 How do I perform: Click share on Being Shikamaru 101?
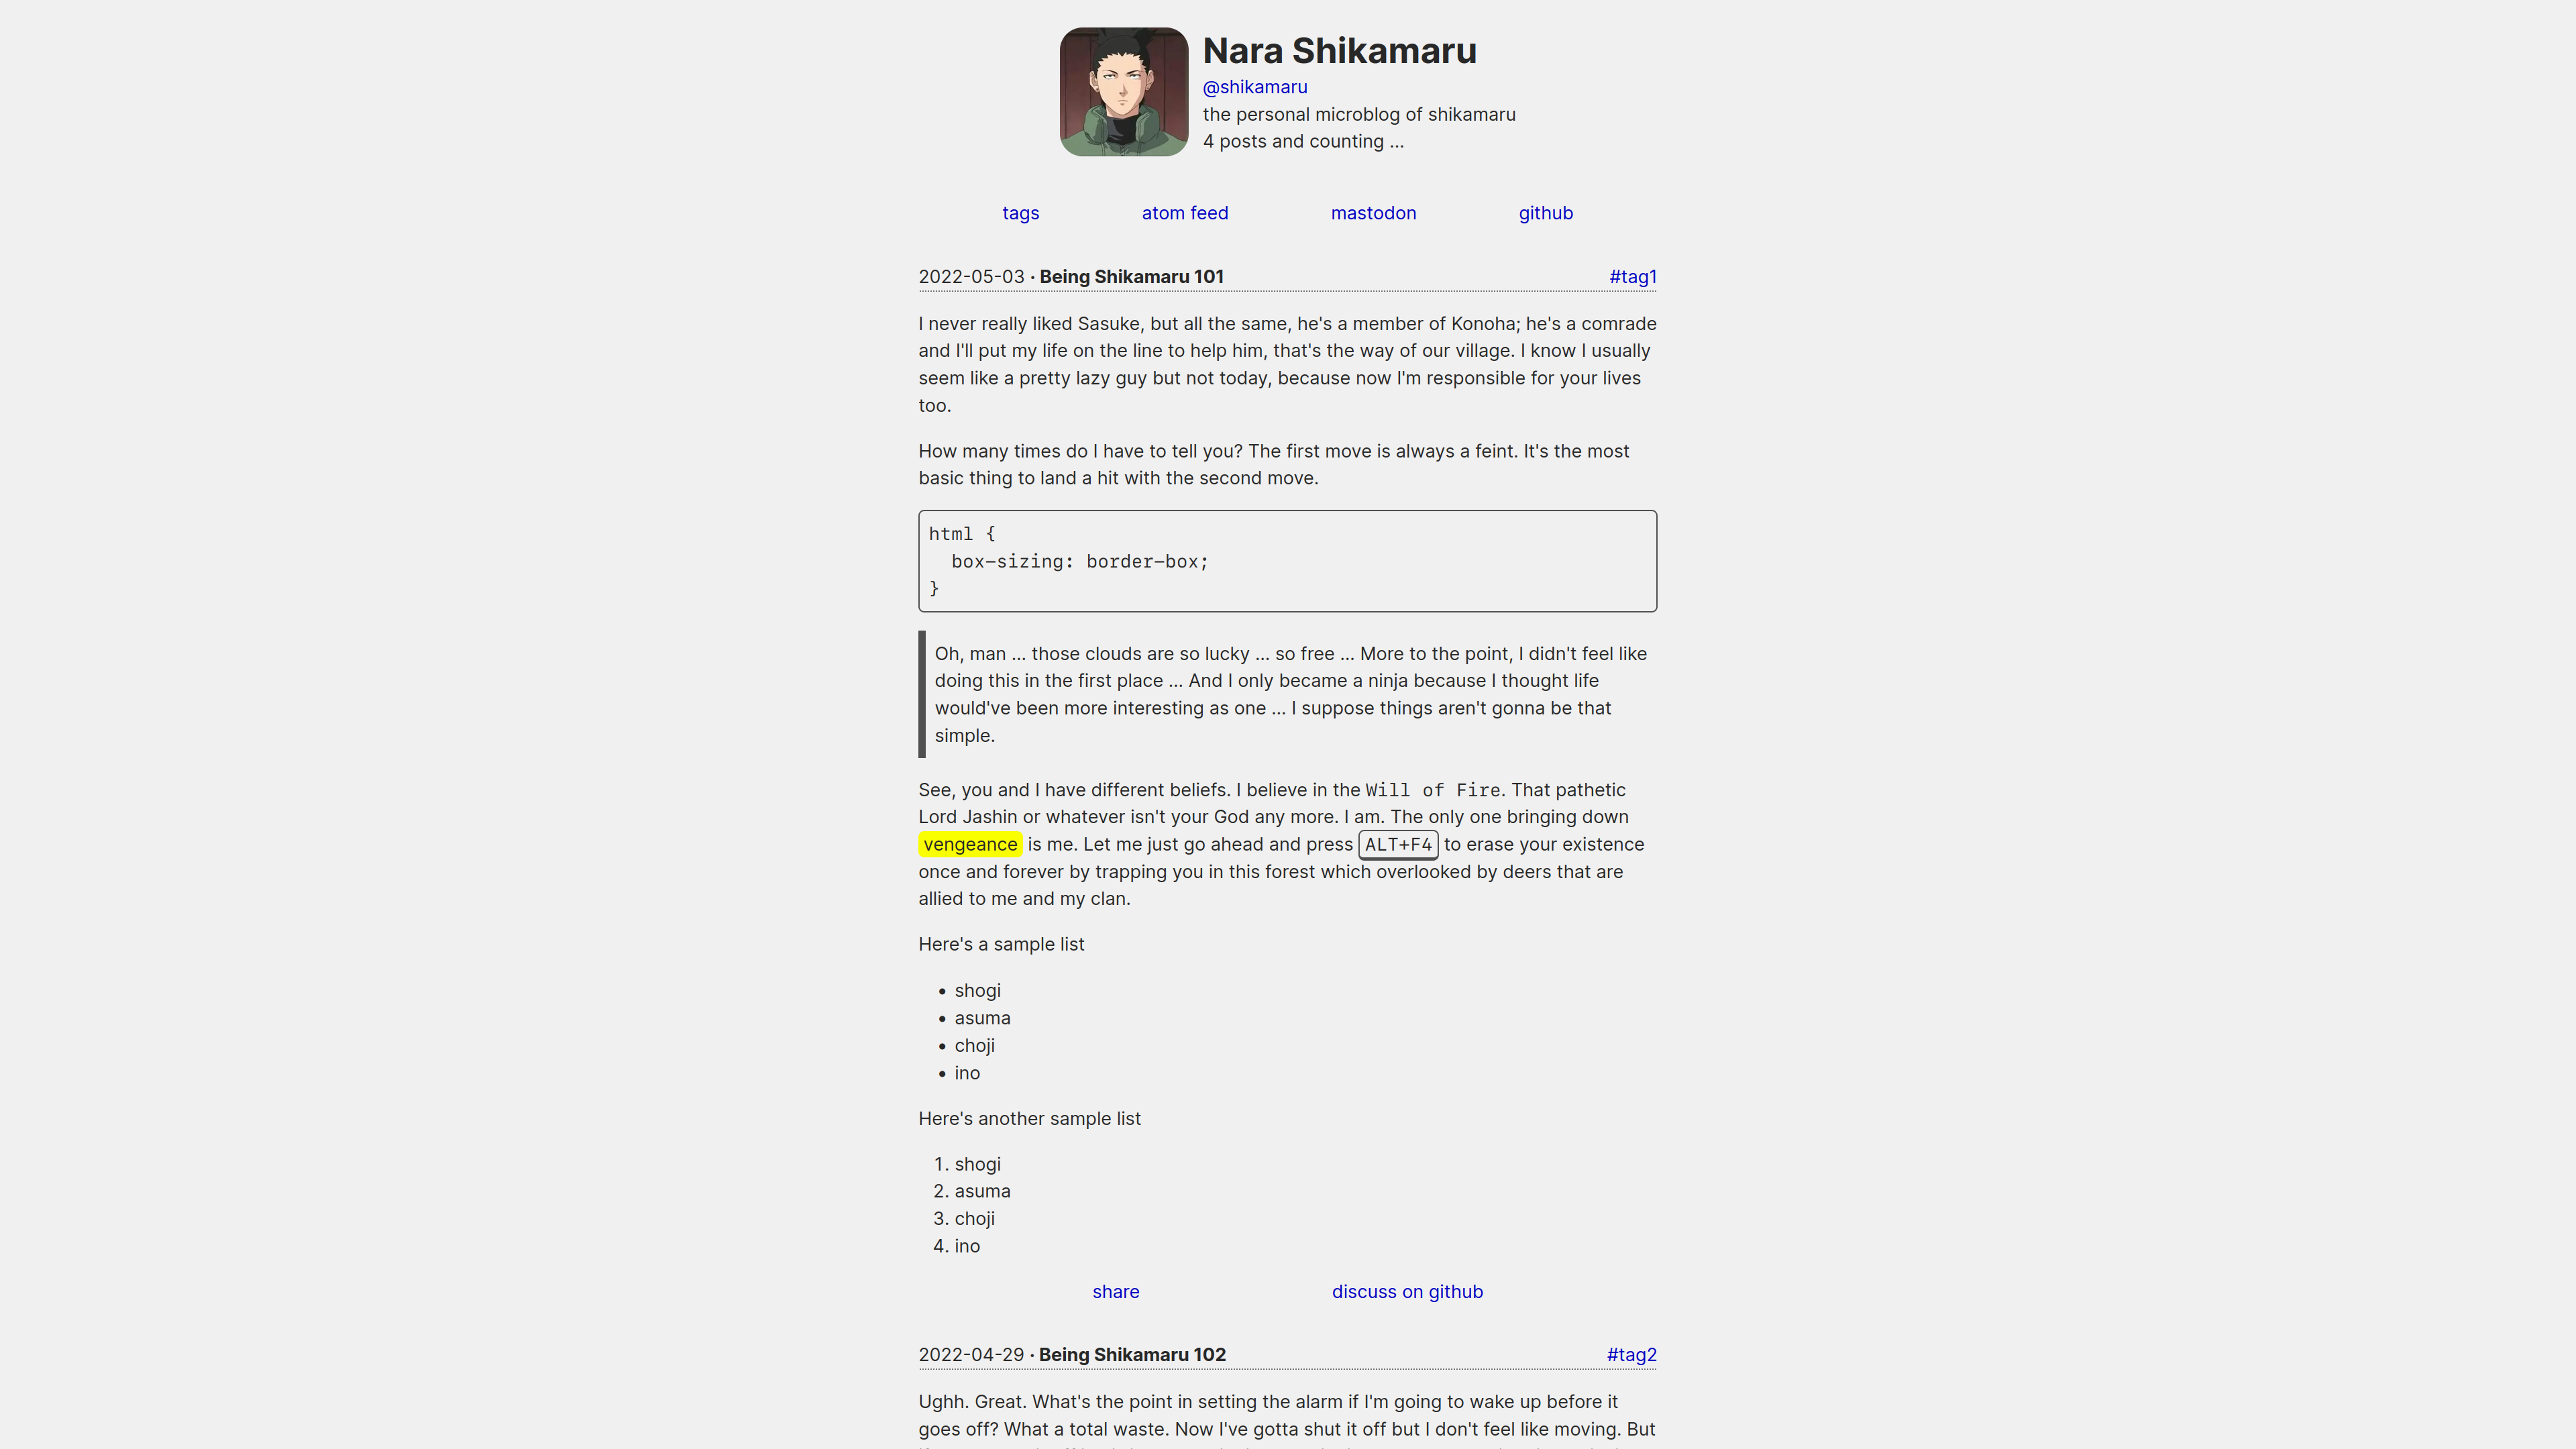click(1116, 1291)
